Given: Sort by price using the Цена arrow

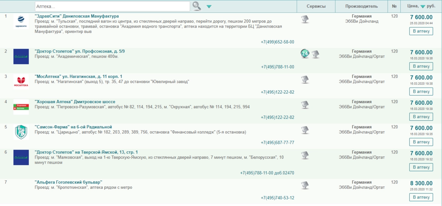Looking at the screenshot, I should (x=422, y=7).
